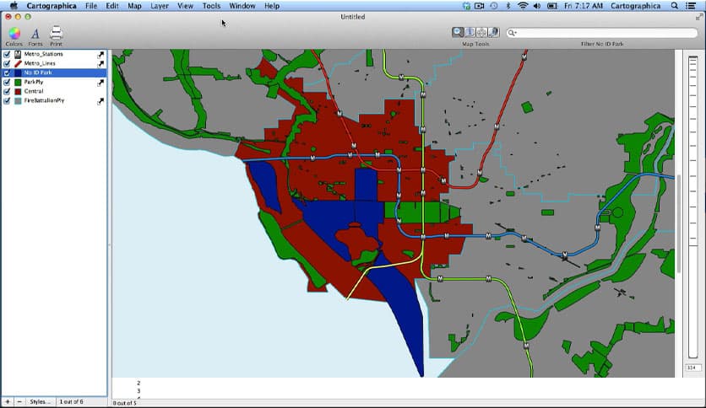This screenshot has height=408, width=706.
Task: Click the Bluetooth menu bar icon
Action: [508, 6]
